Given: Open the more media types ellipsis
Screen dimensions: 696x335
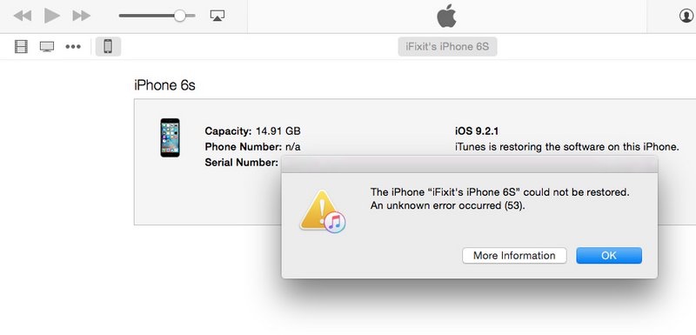Looking at the screenshot, I should (x=73, y=47).
